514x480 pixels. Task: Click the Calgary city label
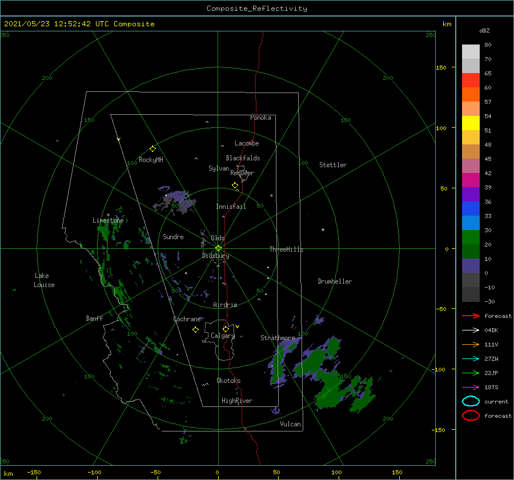point(223,336)
